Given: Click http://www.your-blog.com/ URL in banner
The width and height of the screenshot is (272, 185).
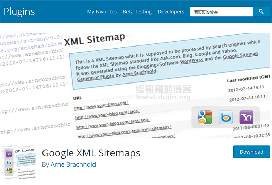Looking at the screenshot, I should pyautogui.click(x=101, y=105).
